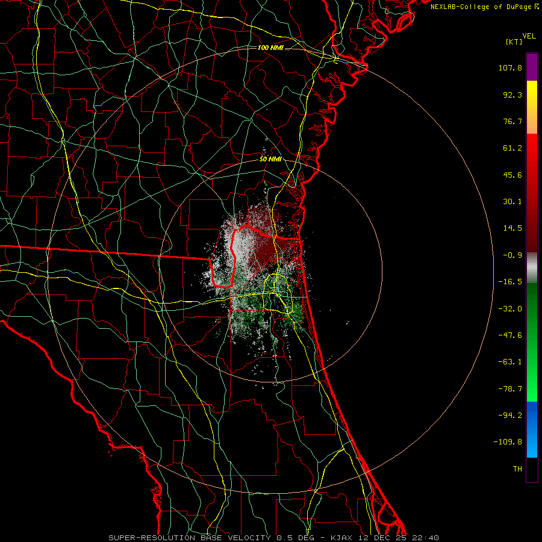
Task: Click the 100 NMI range ring label
Action: pyautogui.click(x=270, y=48)
